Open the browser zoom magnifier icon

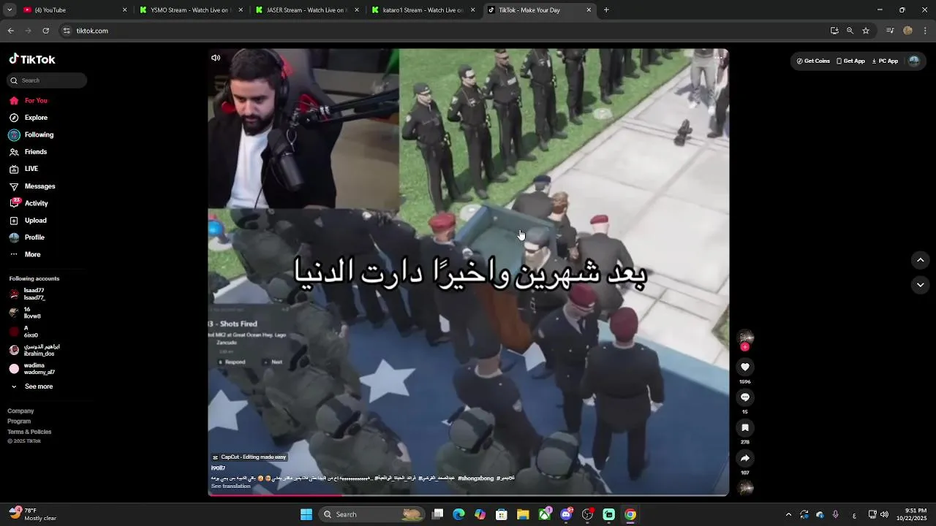coord(850,31)
